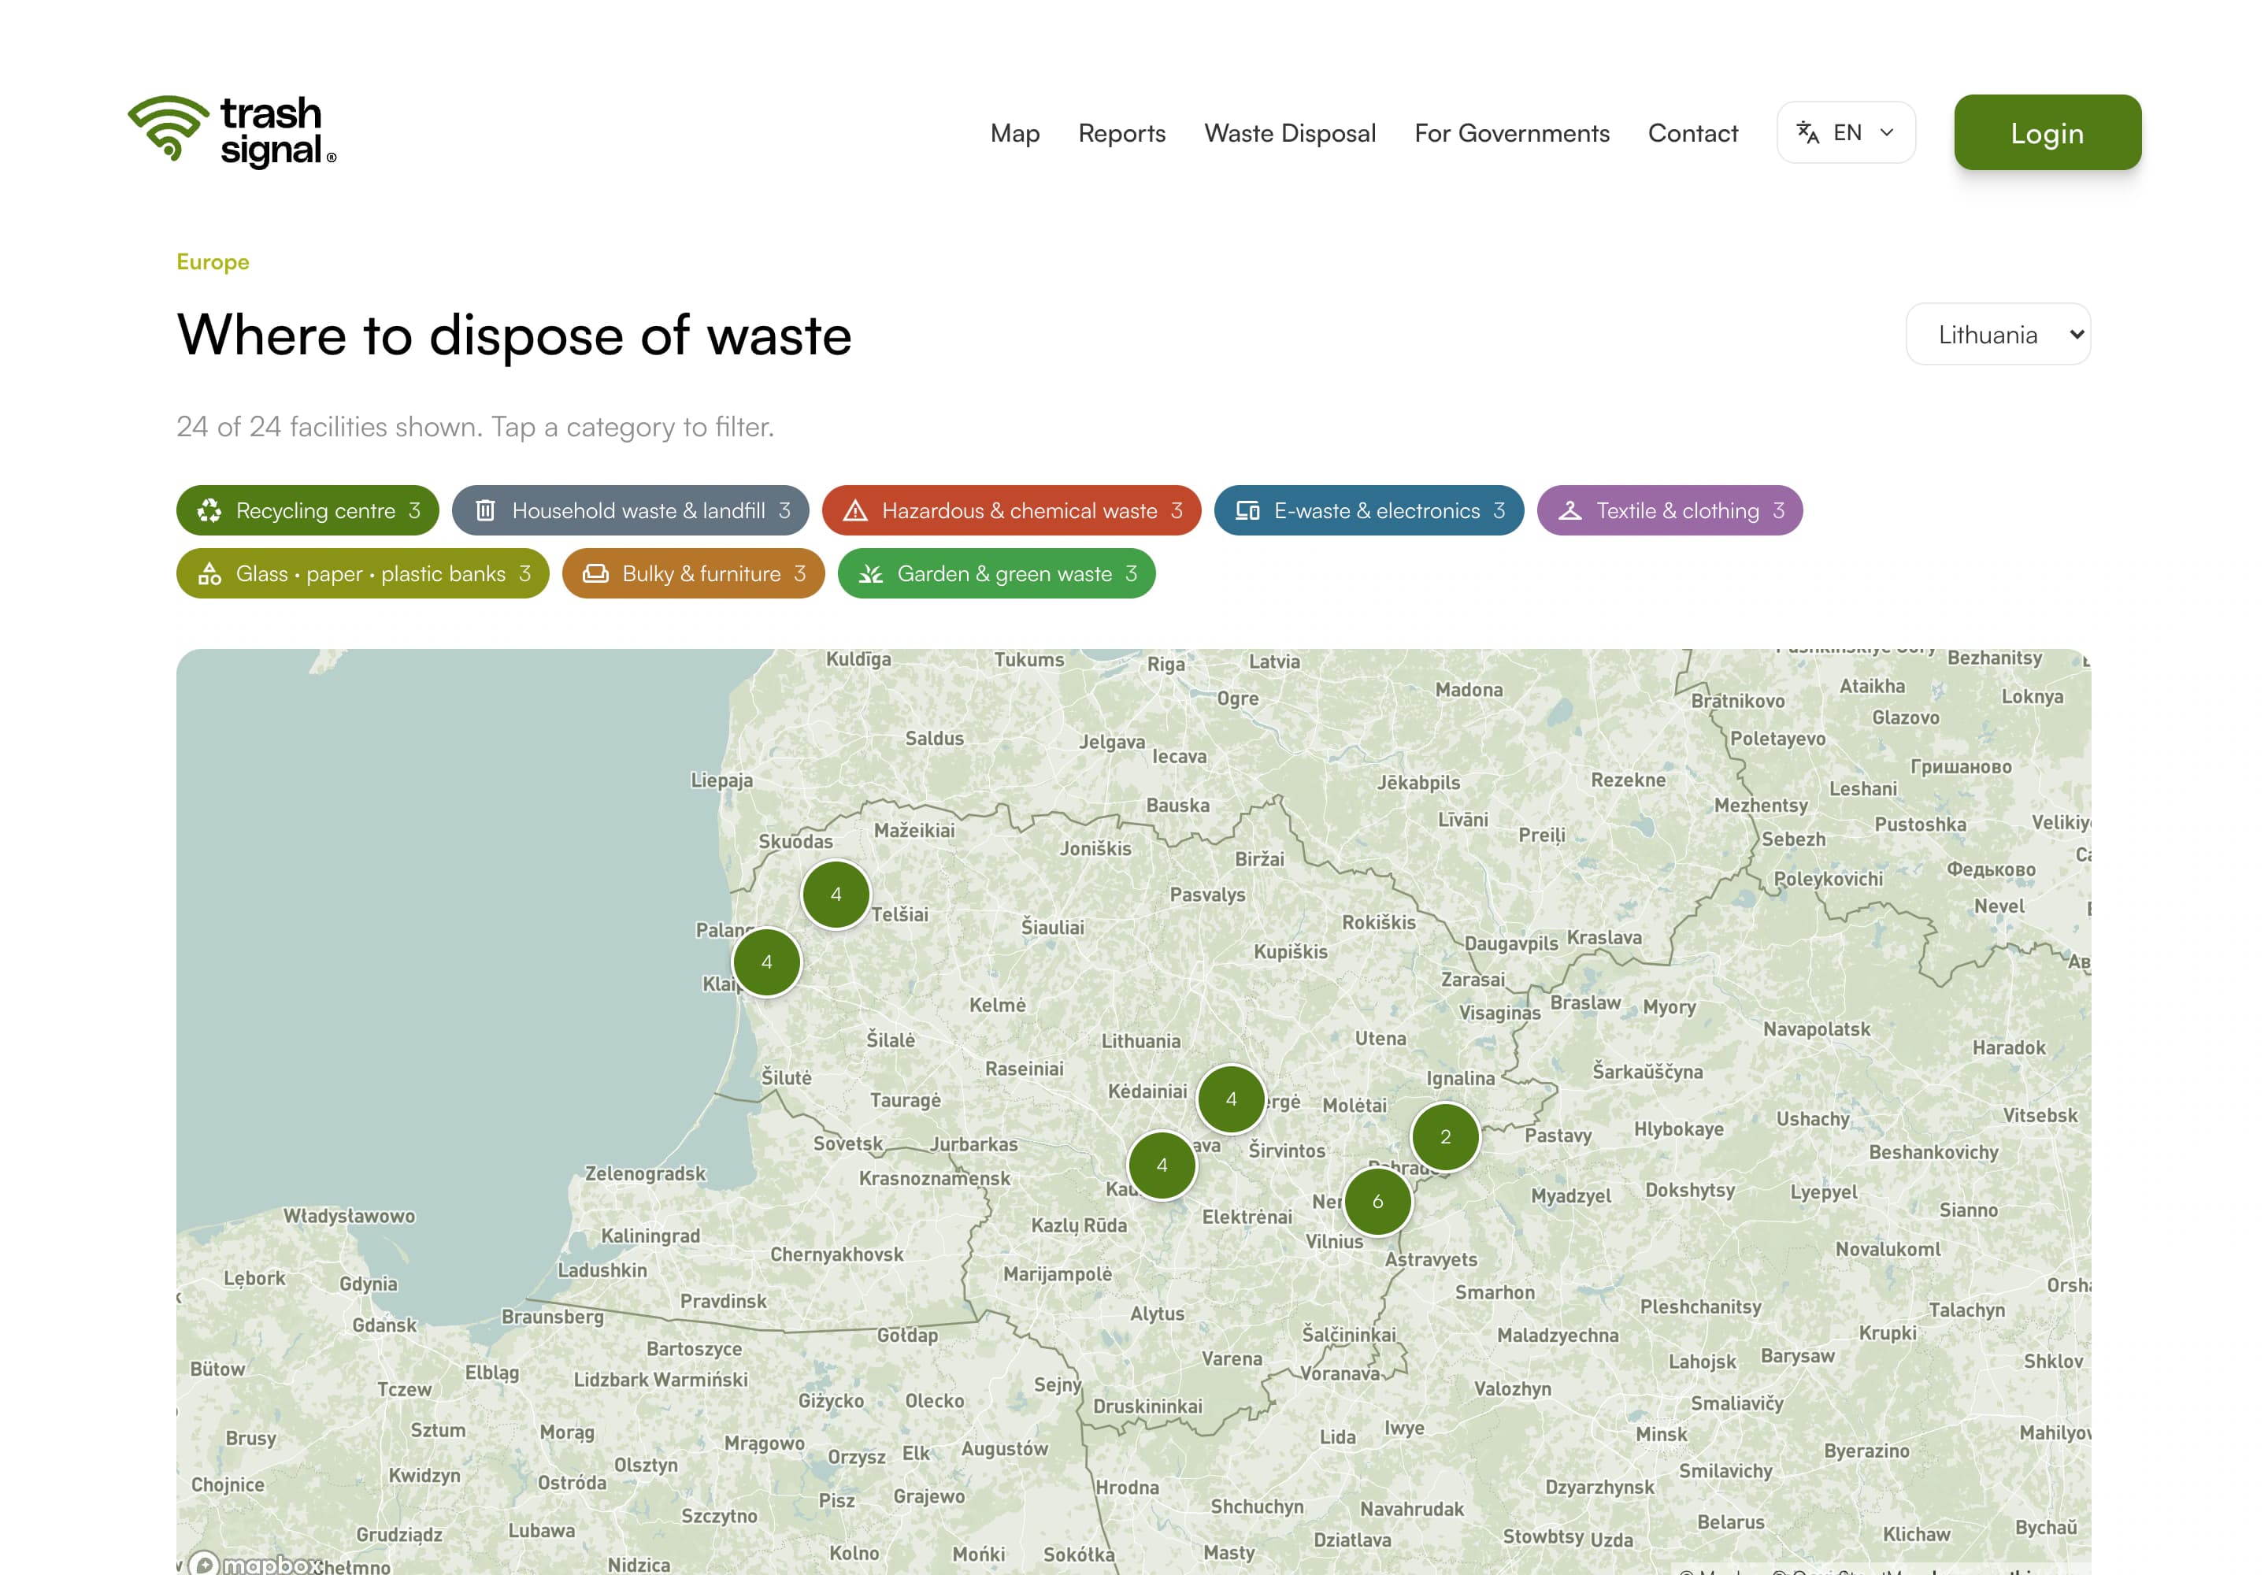Go to Waste Disposal page
Screen dimensions: 2268x1575
click(x=1290, y=132)
